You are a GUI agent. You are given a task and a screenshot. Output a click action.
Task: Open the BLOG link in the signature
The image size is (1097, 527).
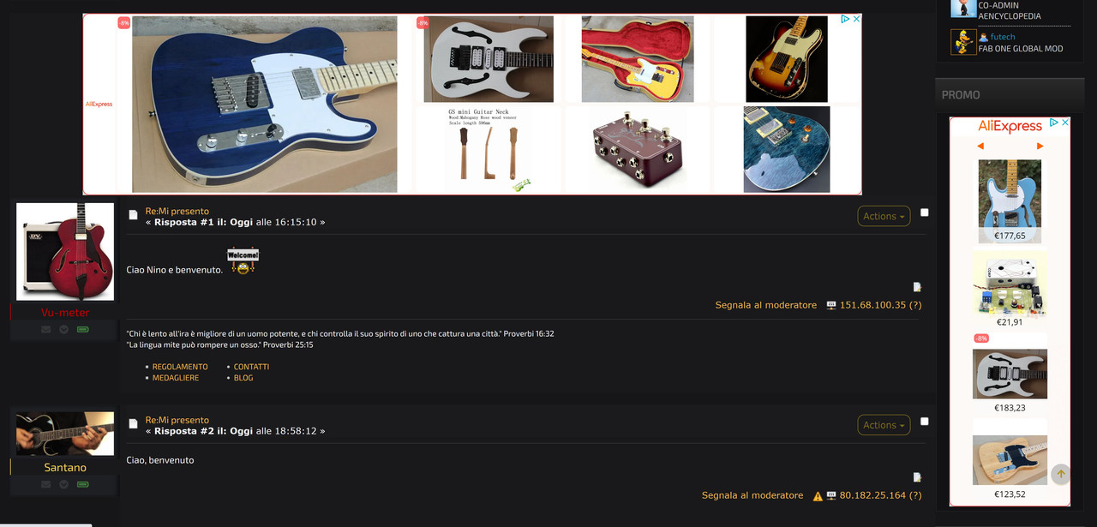point(243,378)
